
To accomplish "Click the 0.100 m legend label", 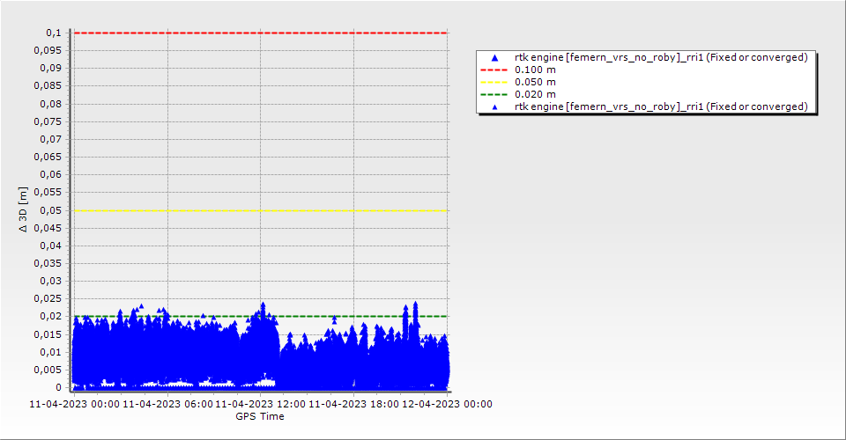I will point(535,70).
